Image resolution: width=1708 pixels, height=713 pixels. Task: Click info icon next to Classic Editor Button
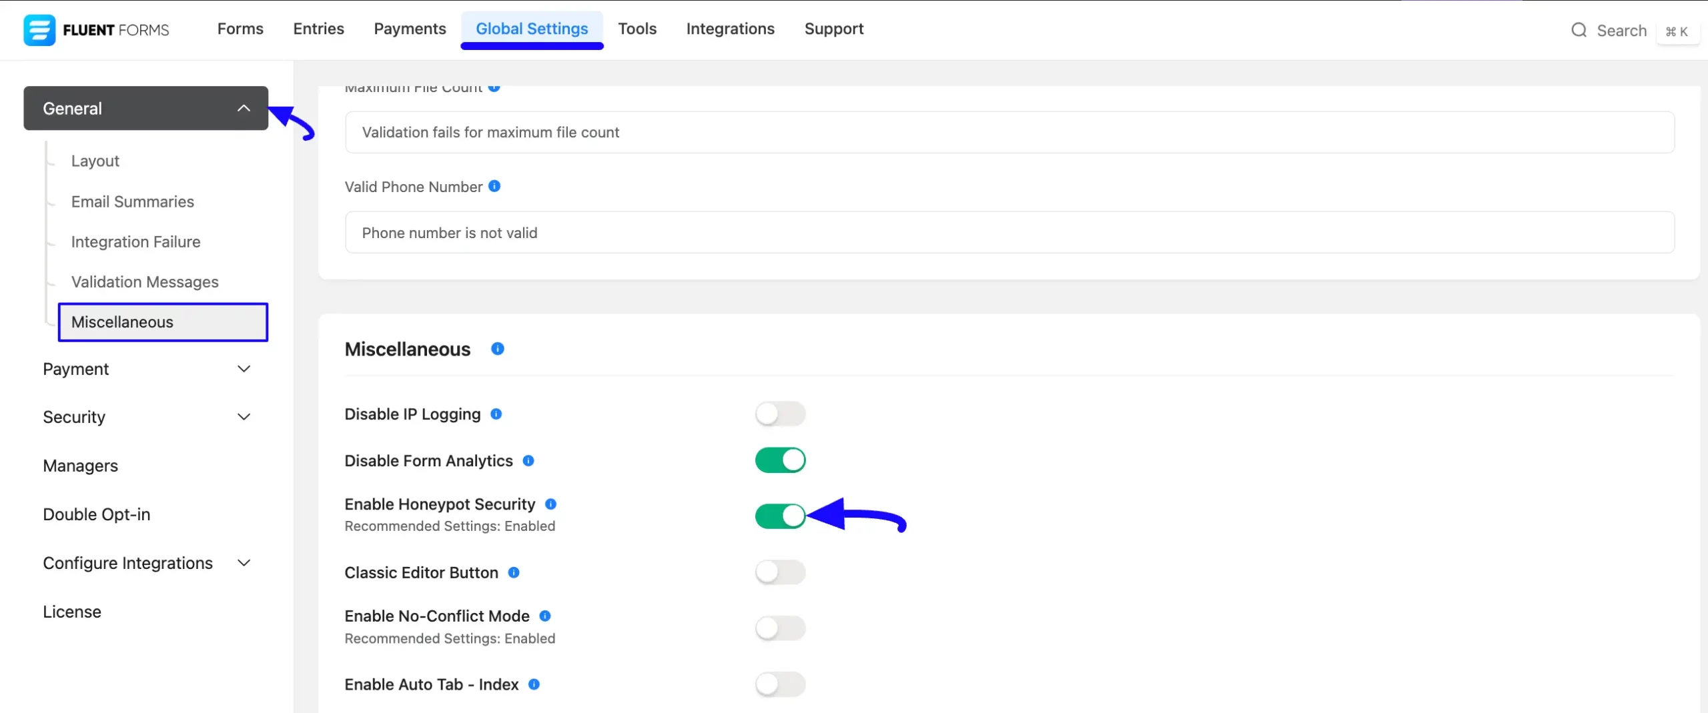[514, 572]
